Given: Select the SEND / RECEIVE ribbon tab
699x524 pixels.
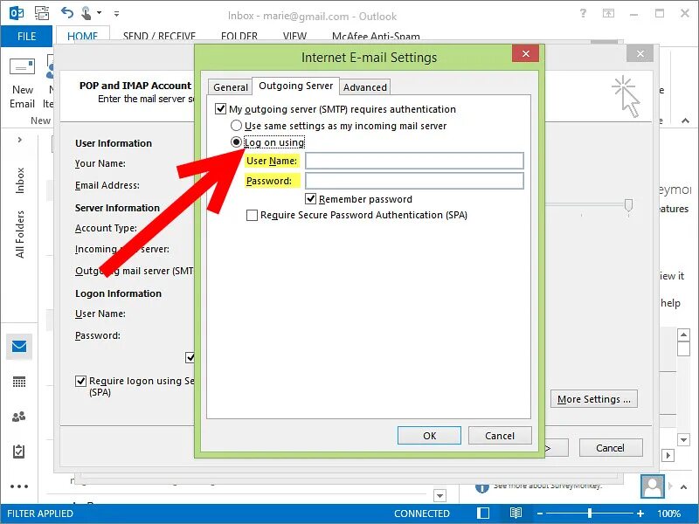Looking at the screenshot, I should [159, 35].
